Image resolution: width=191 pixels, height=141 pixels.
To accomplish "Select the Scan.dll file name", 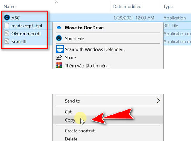I will (19, 41).
